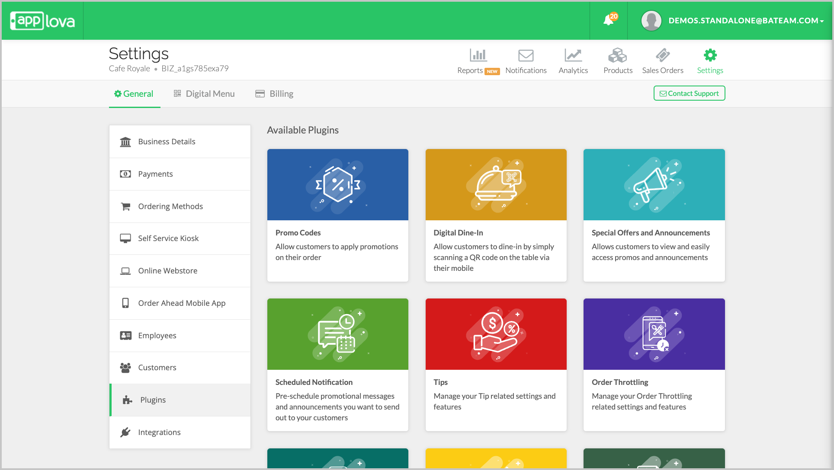The width and height of the screenshot is (834, 470).
Task: Expand the account email dropdown
Action: click(746, 20)
